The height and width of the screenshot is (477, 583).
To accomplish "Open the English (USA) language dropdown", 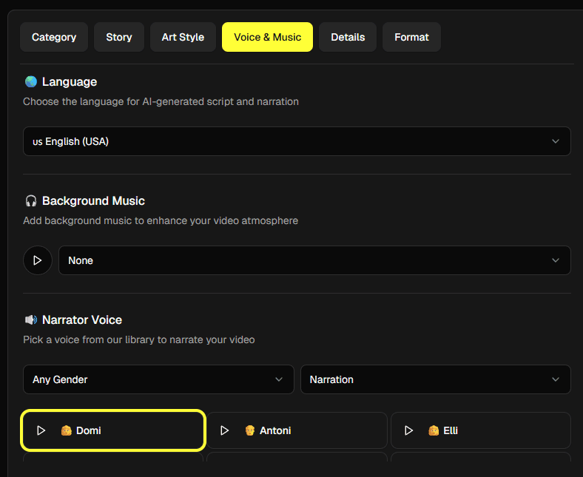I will pyautogui.click(x=297, y=141).
